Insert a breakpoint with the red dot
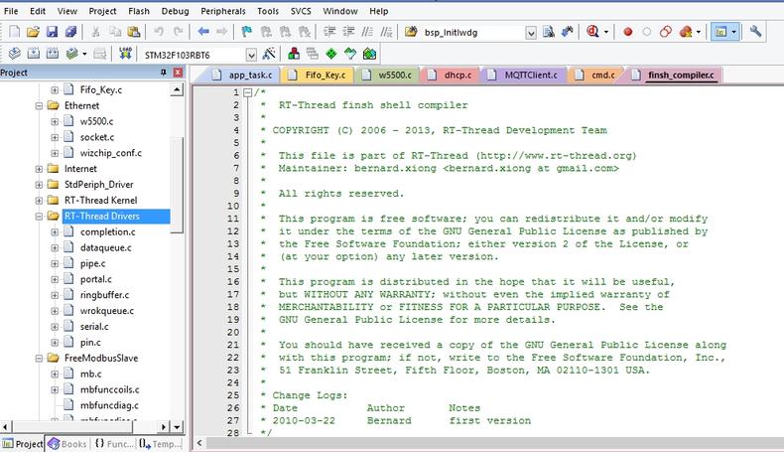Viewport: 784px width, 452px height. tap(627, 32)
